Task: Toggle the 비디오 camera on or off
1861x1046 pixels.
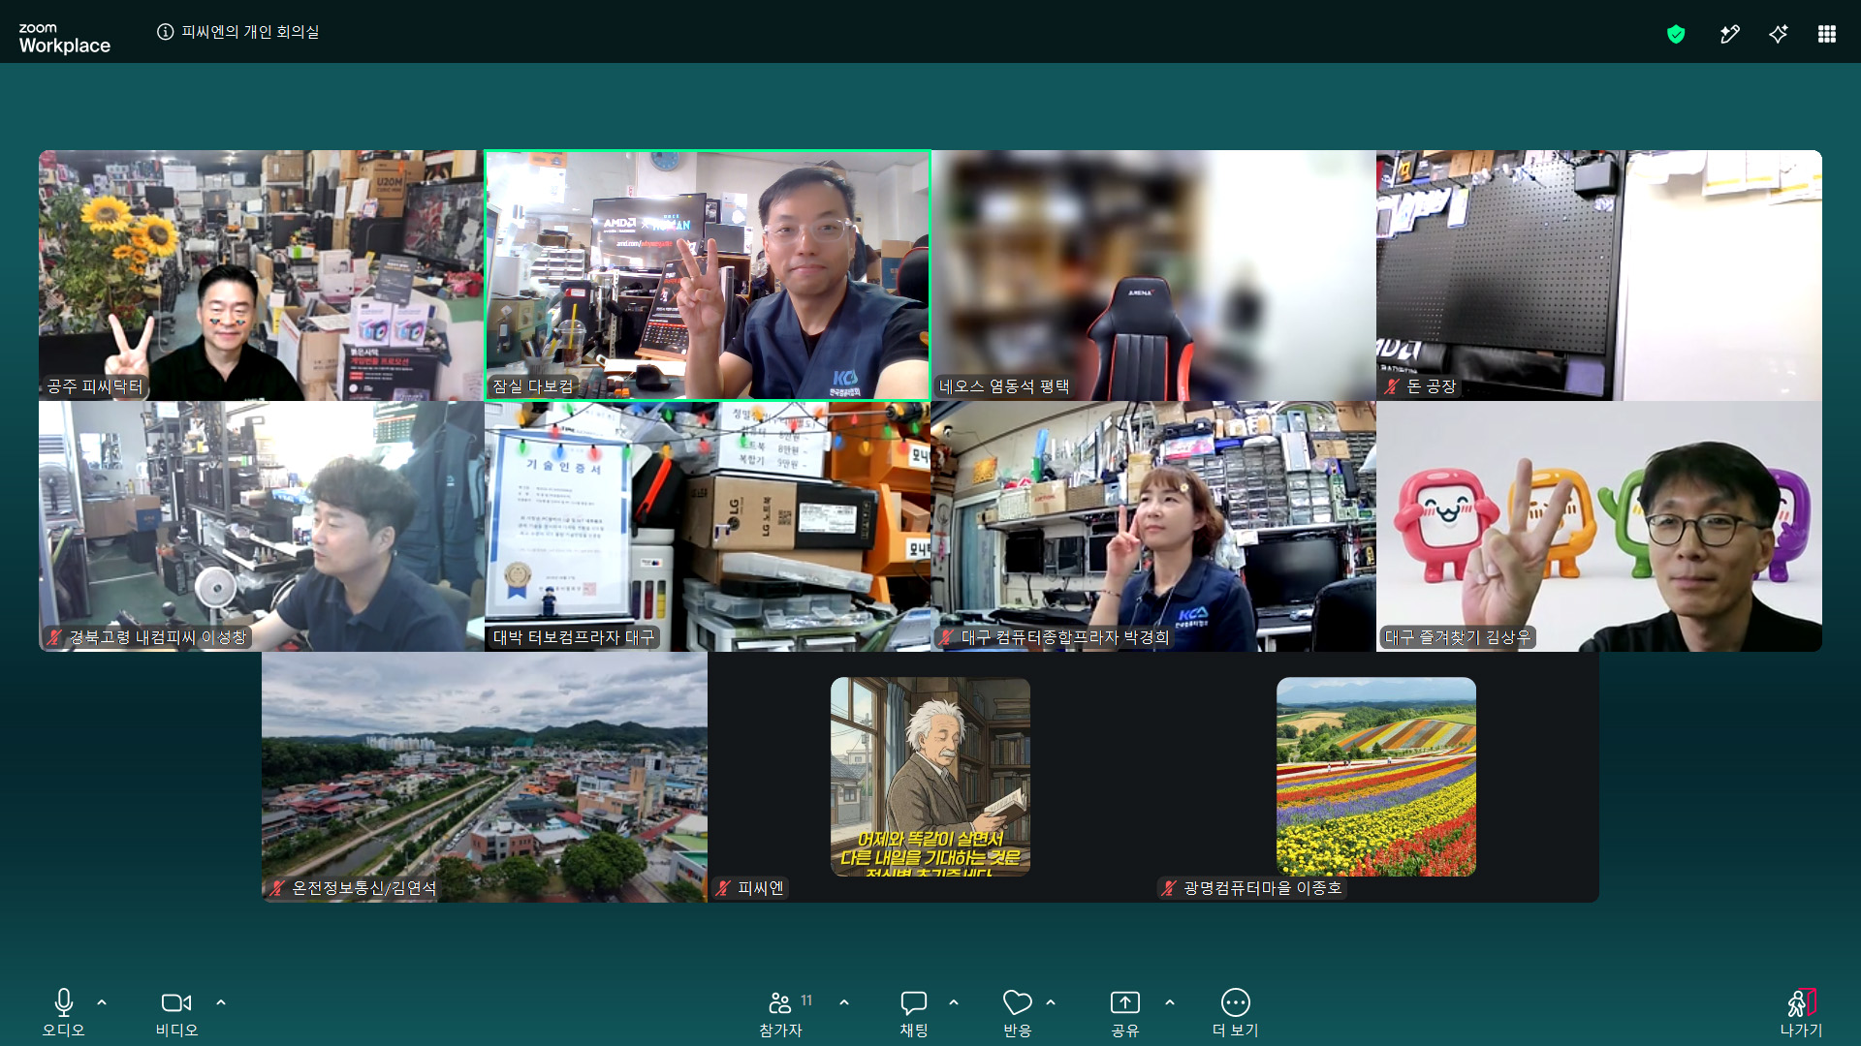Action: pyautogui.click(x=176, y=1013)
